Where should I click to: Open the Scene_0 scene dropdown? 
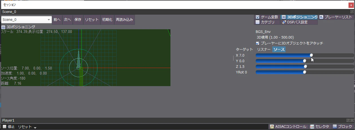coord(26,20)
